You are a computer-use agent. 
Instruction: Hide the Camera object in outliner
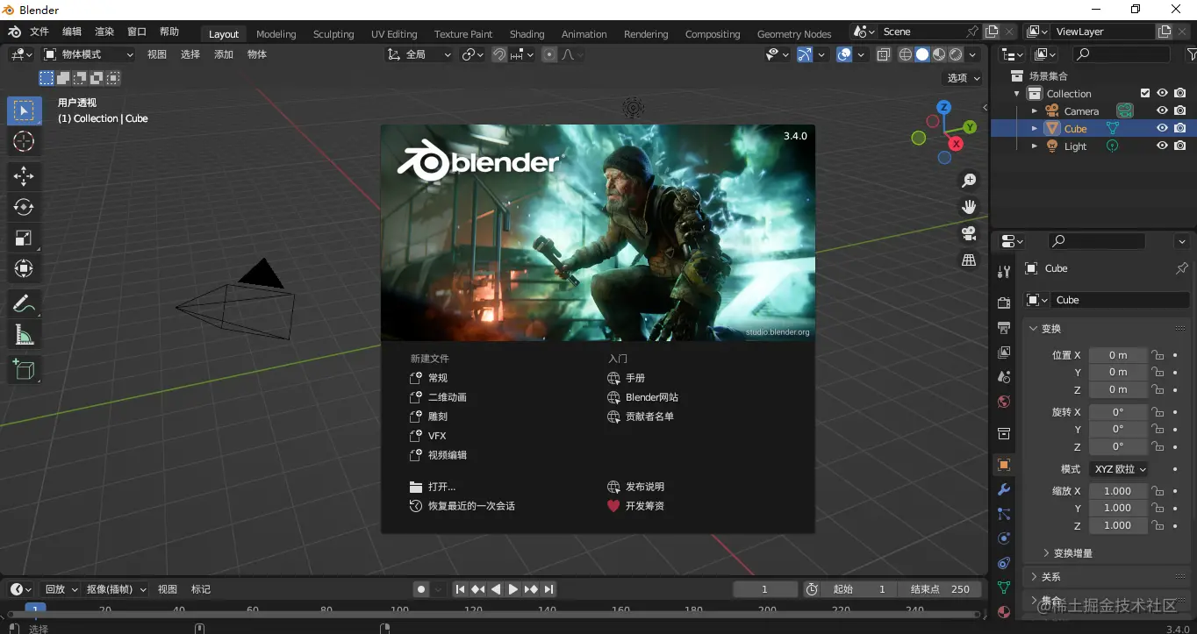coord(1162,110)
